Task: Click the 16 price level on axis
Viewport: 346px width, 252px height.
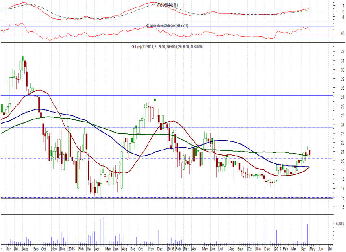Action: coord(332,198)
